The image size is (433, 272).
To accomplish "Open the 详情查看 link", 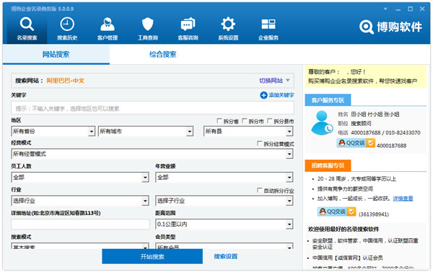I will pos(403,199).
